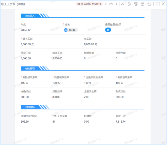Image resolution: width=167 pixels, height=145 pixels.
Task: Click the checkmark task icon
Action: tap(149, 4)
